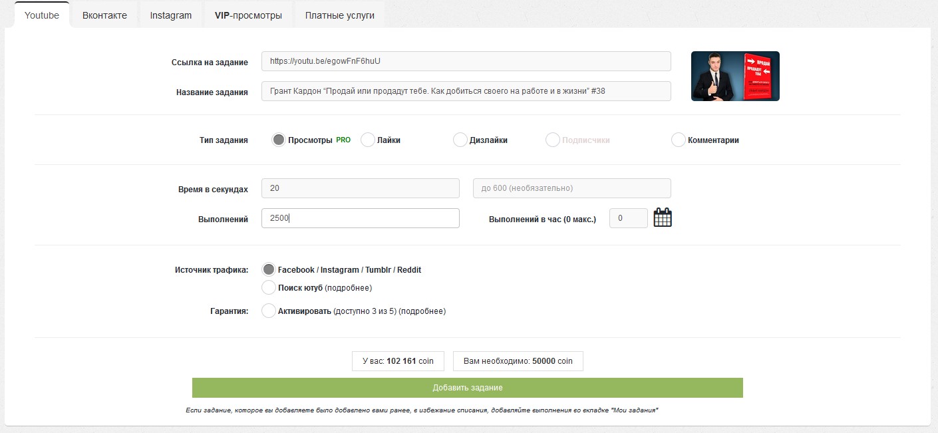Viewport: 938px width, 433px height.
Task: Choose the Дизлайки radio button
Action: click(x=460, y=140)
